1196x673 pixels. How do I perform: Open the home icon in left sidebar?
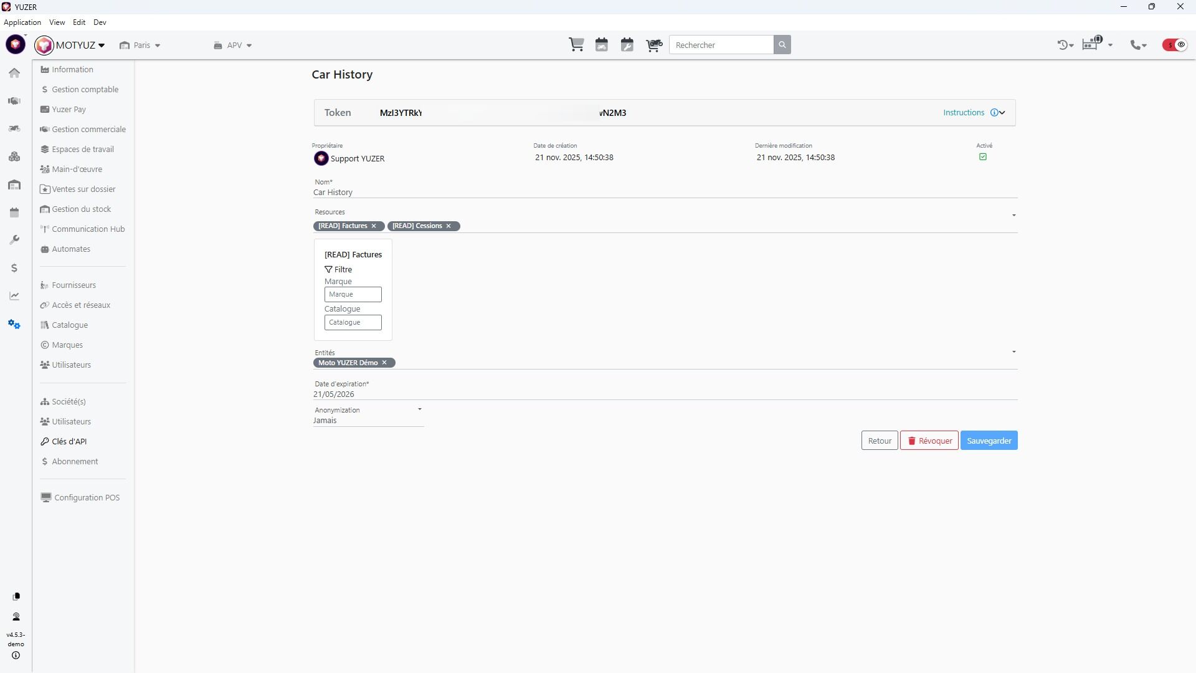click(x=14, y=74)
